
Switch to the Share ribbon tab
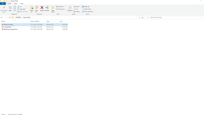pos(16,4)
